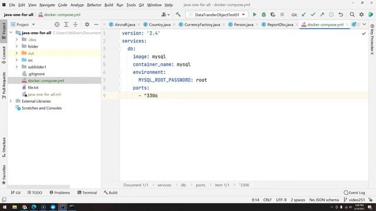
Task: Open Project panel options gear
Action: click(87, 25)
